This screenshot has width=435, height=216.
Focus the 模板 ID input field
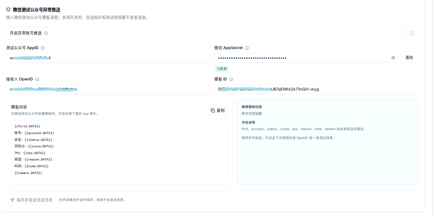tap(316, 89)
